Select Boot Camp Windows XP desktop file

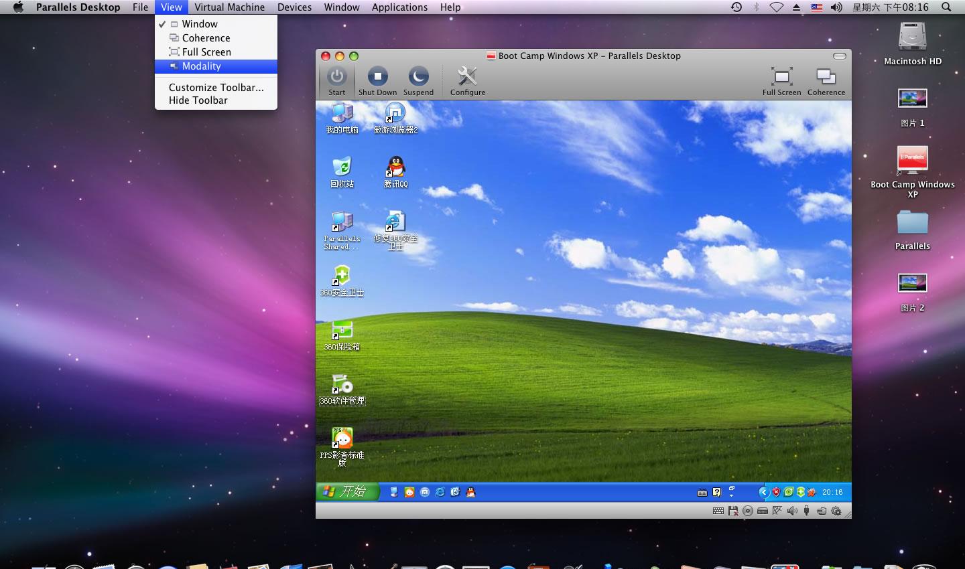(x=912, y=172)
